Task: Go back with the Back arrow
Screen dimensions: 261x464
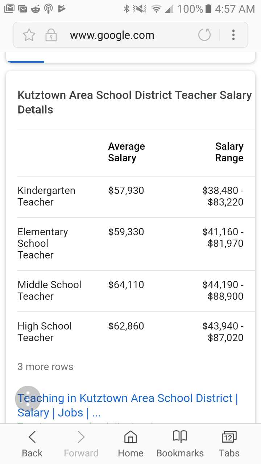Action: pyautogui.click(x=32, y=444)
